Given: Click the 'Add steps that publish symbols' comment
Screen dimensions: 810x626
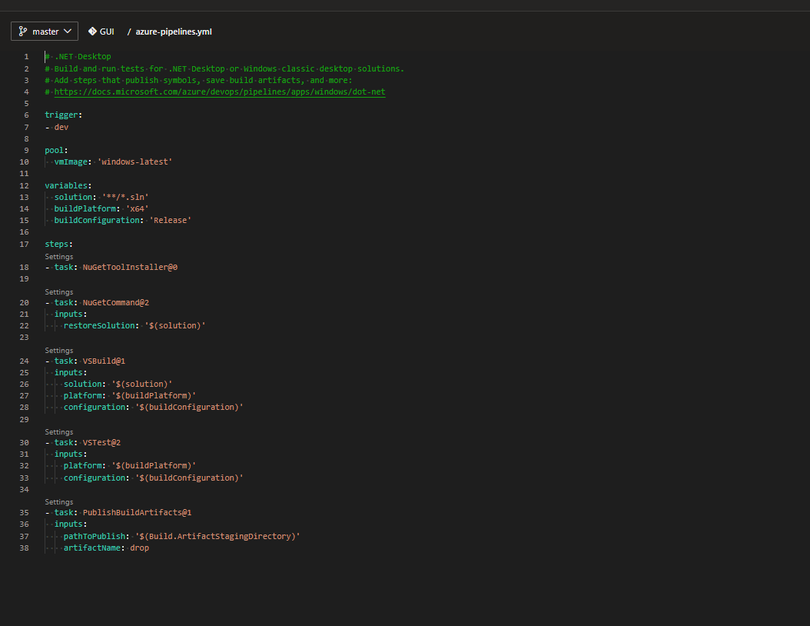Looking at the screenshot, I should [198, 80].
